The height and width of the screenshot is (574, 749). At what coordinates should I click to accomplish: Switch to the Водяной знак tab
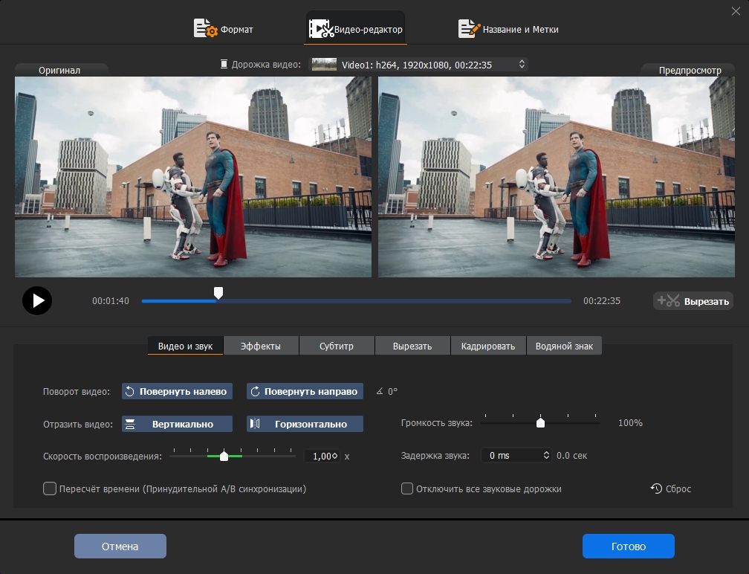564,346
